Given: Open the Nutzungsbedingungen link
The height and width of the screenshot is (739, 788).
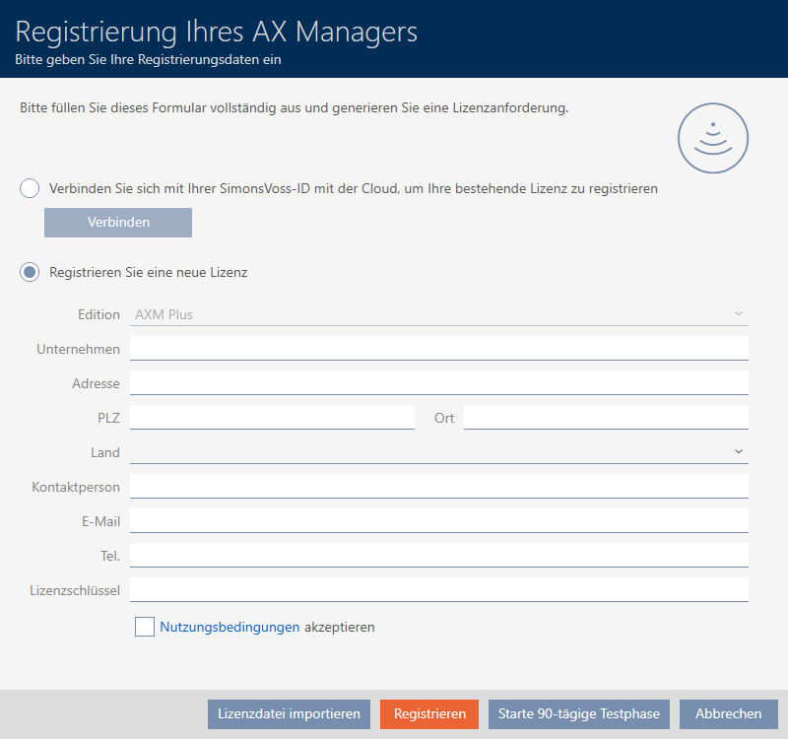Looking at the screenshot, I should (x=230, y=627).
